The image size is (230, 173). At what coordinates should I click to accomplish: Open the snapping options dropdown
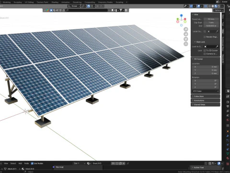pyautogui.click(x=93, y=6)
